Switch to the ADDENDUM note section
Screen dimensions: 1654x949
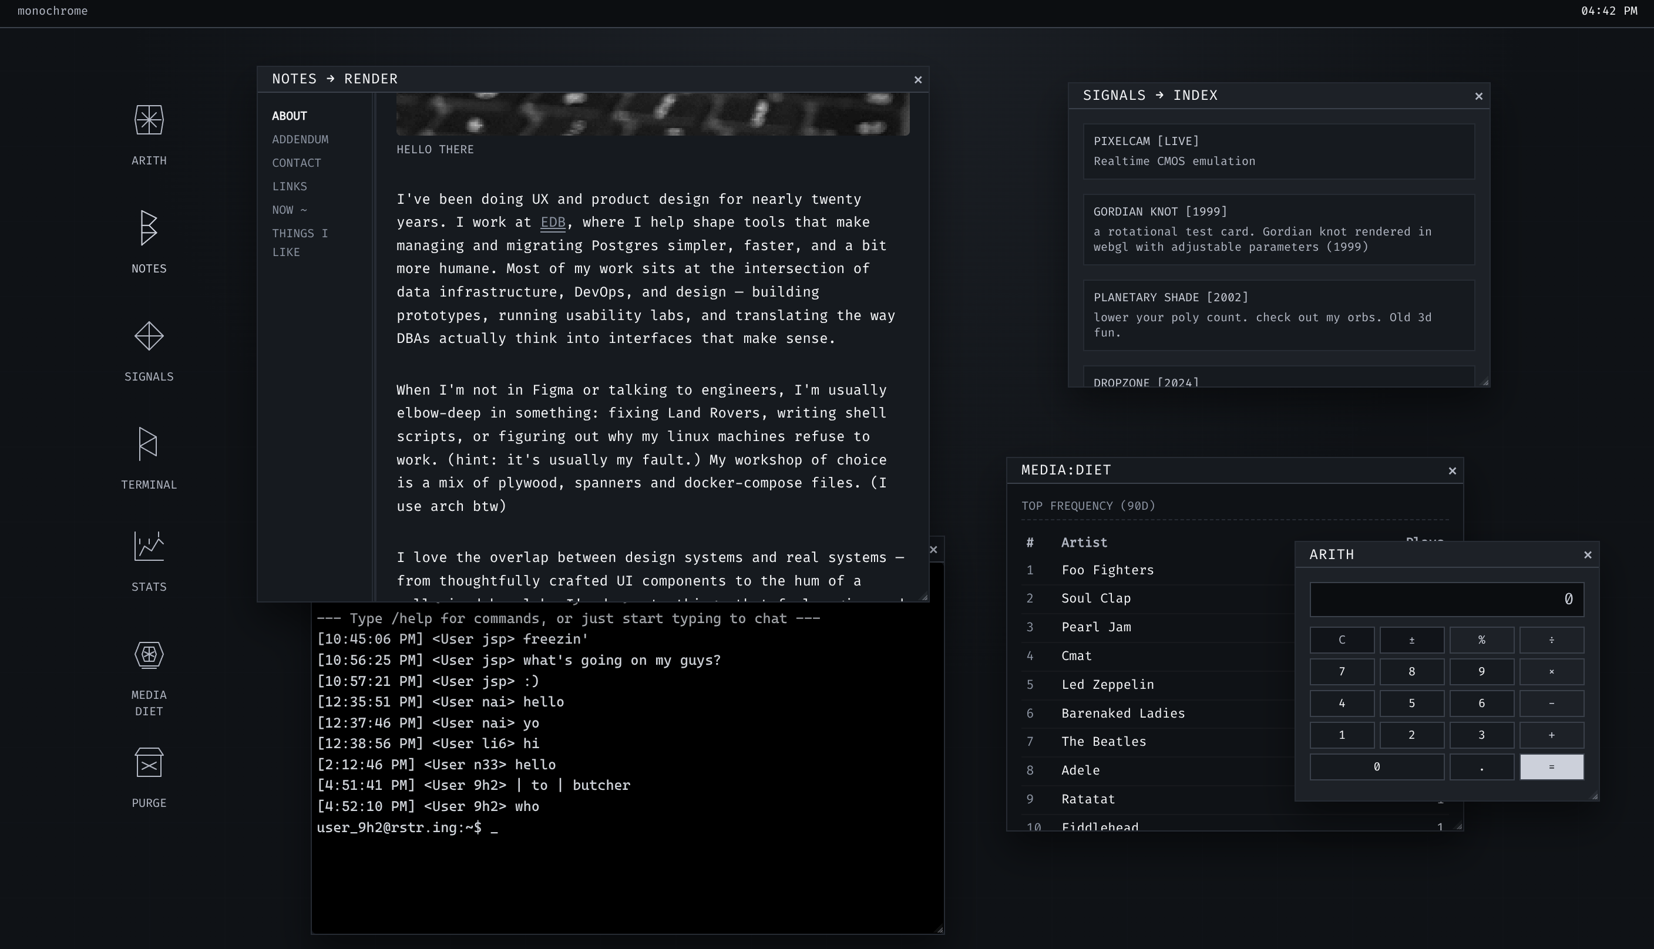(x=300, y=140)
